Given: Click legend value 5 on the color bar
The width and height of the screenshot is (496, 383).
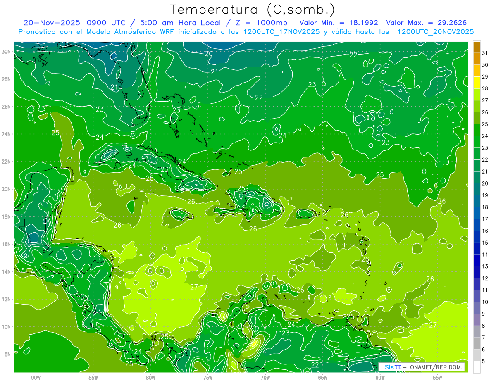Looking at the screenshot, I should point(484,361).
